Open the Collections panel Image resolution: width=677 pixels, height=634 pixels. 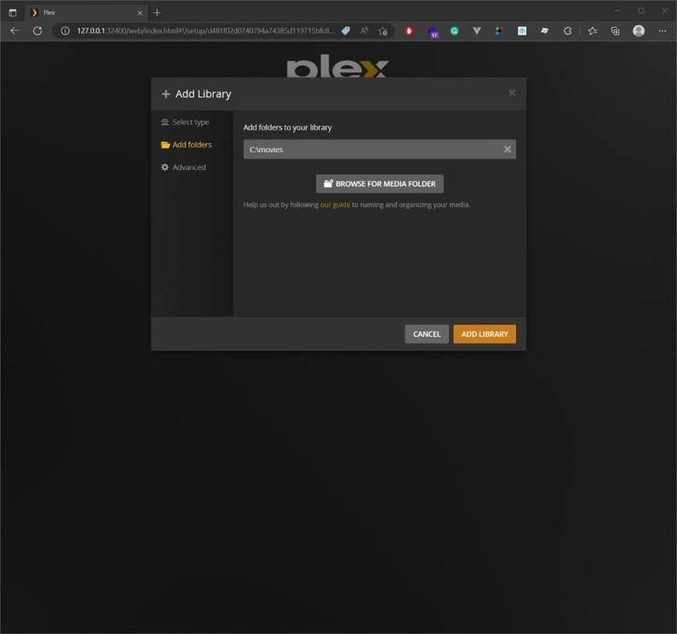(x=615, y=30)
